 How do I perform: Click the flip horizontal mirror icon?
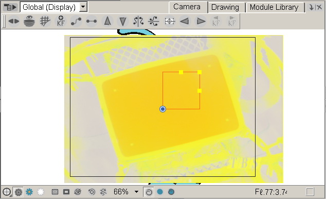(138, 21)
